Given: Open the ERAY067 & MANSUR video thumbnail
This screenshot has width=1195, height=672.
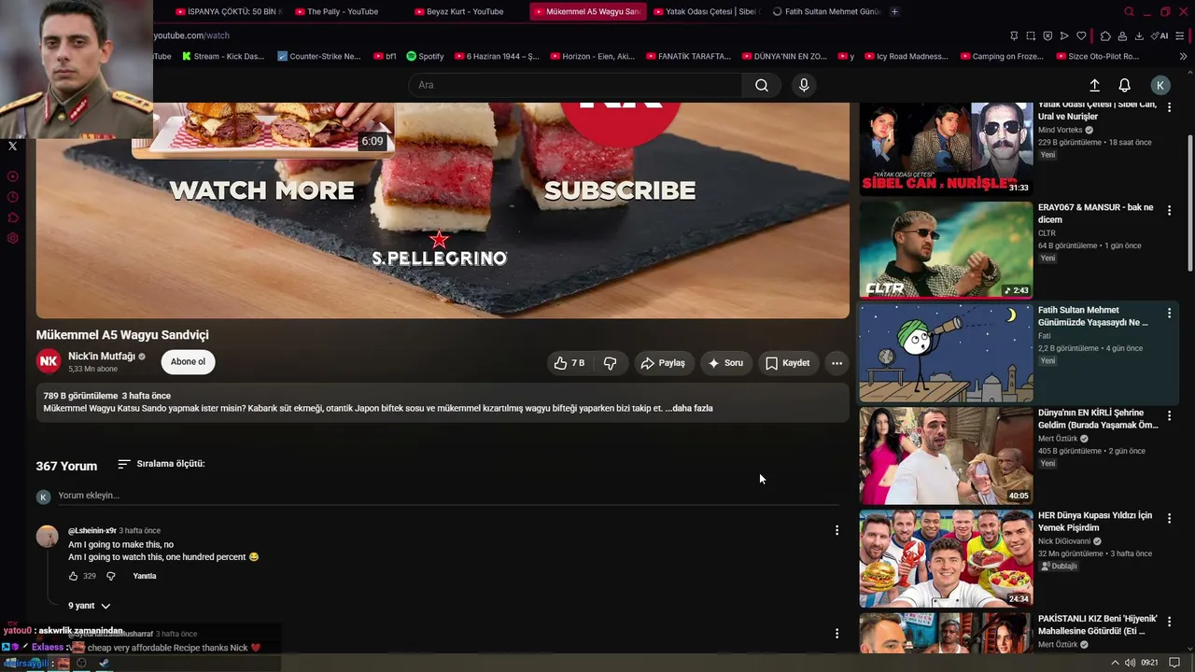Looking at the screenshot, I should tap(946, 249).
